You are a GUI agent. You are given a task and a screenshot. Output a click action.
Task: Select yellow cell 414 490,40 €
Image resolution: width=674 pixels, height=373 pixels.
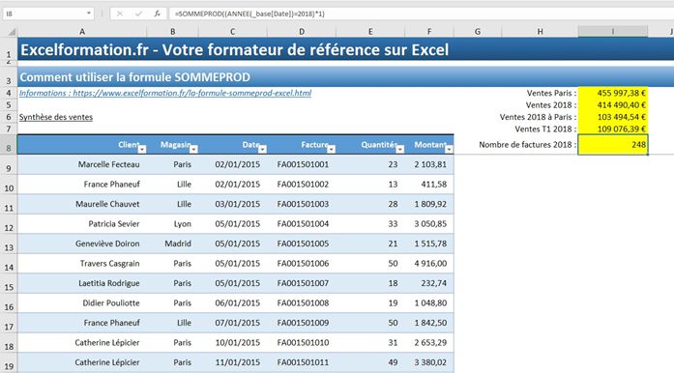[x=613, y=105]
